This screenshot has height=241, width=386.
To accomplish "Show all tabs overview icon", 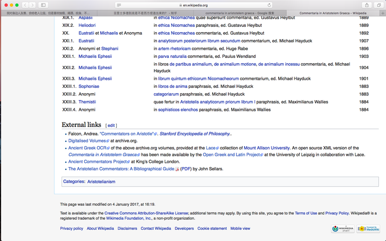I will tap(379, 5).
